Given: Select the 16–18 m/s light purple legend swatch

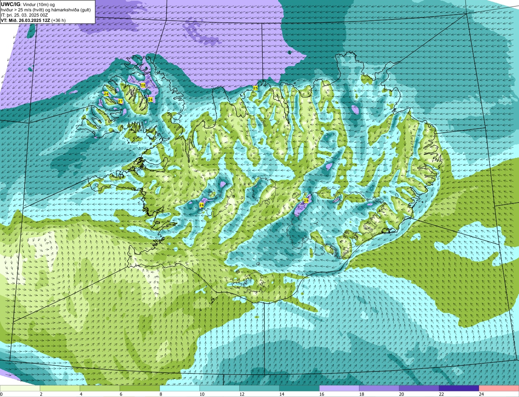Looking at the screenshot, I should tap(339, 388).
